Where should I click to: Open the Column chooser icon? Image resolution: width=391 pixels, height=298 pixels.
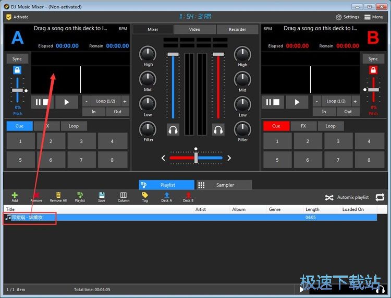[x=124, y=195]
